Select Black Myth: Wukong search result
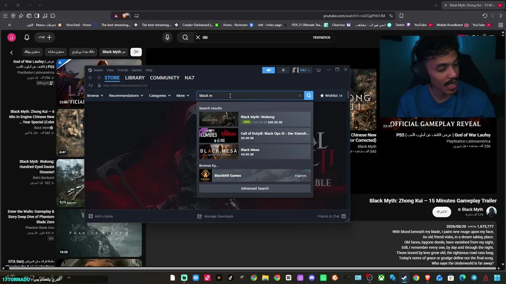506x284 pixels. 255,119
